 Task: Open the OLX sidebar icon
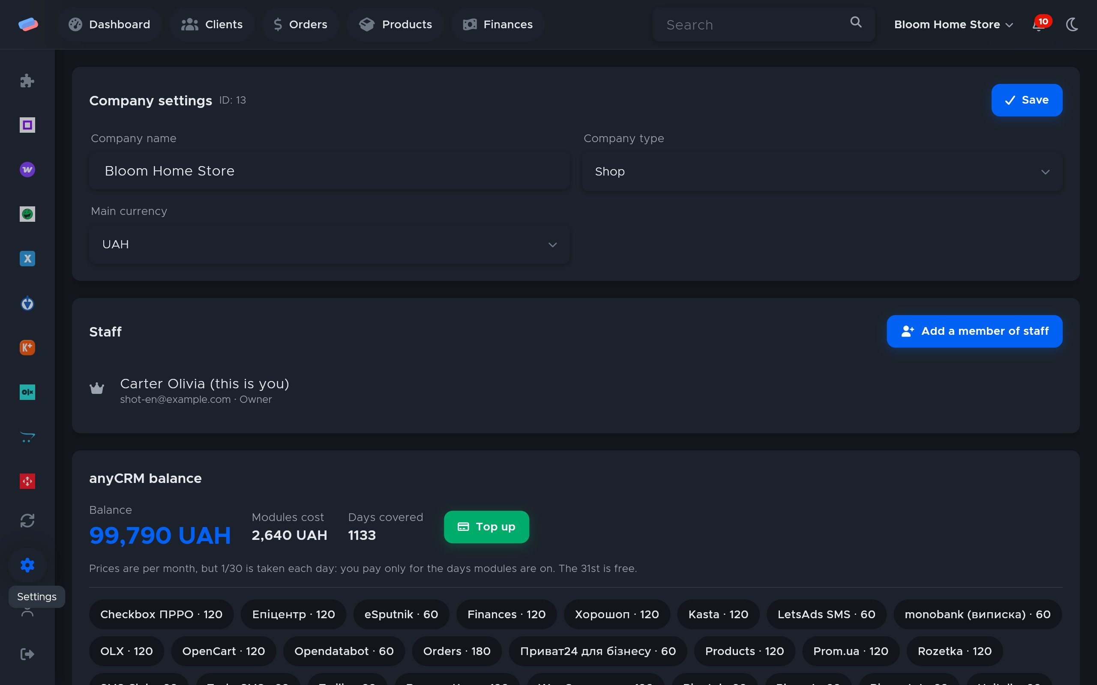(x=27, y=392)
